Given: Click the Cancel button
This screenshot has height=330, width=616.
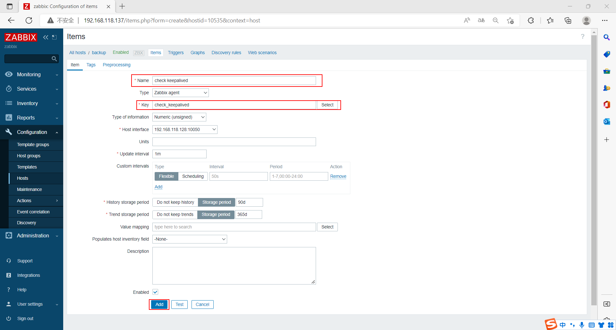Looking at the screenshot, I should [202, 304].
